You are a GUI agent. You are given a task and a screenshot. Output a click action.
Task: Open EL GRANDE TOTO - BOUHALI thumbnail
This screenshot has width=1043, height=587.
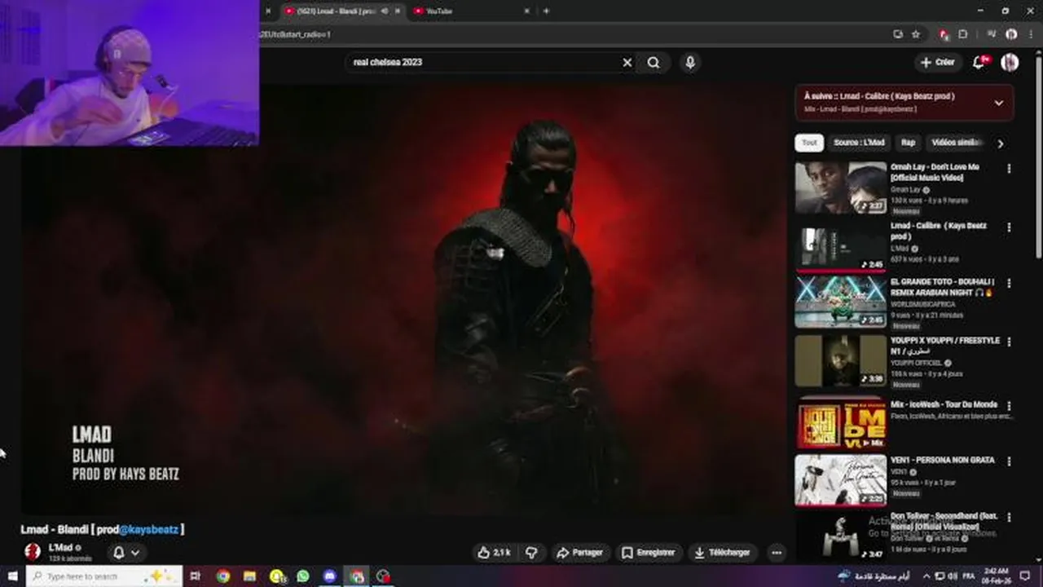point(840,302)
